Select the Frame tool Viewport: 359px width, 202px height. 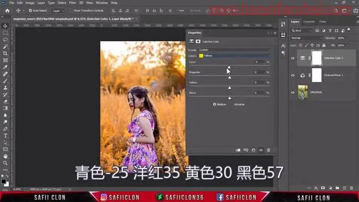coord(5,60)
